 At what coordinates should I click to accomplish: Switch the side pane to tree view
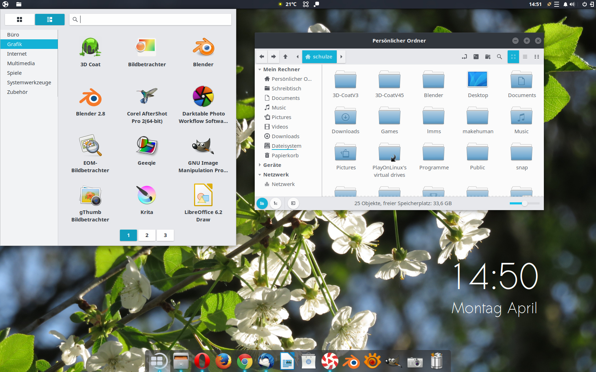(x=276, y=203)
